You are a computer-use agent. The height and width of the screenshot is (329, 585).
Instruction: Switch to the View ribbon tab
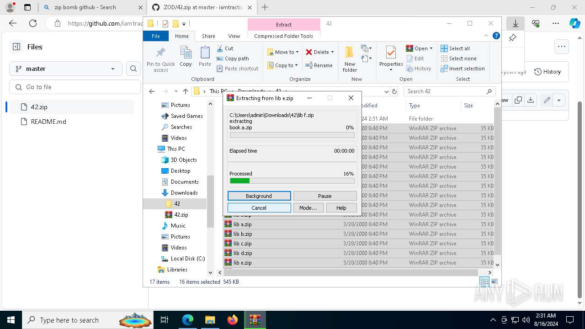pyautogui.click(x=234, y=36)
